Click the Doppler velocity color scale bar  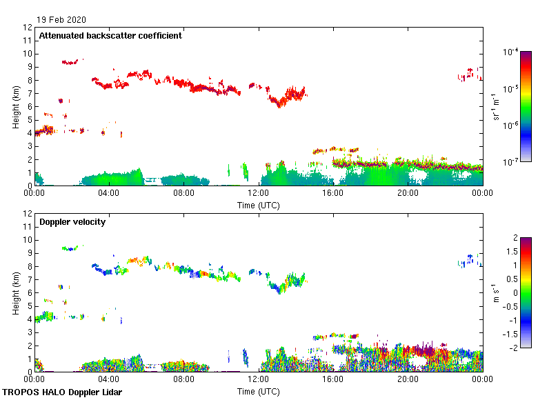(526, 292)
